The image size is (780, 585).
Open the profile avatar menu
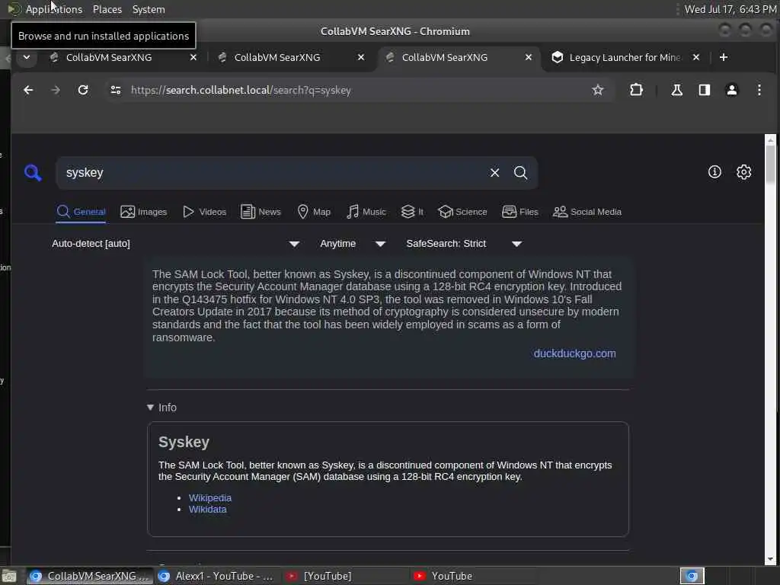pos(732,90)
